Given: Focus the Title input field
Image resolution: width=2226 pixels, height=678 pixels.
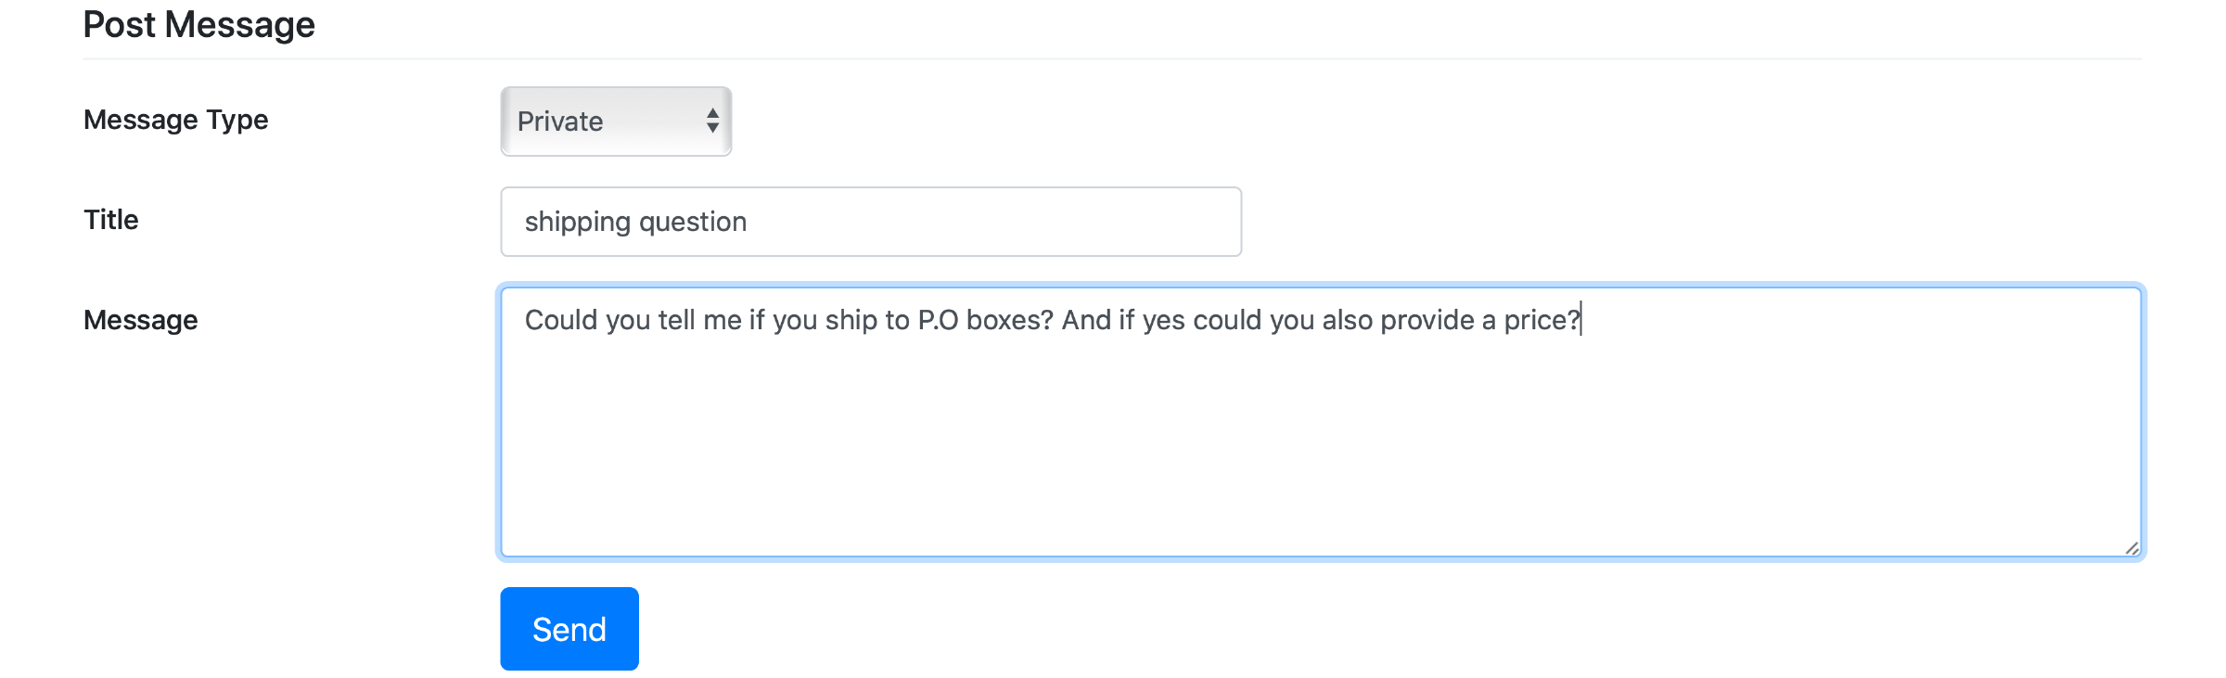Looking at the screenshot, I should tap(870, 222).
